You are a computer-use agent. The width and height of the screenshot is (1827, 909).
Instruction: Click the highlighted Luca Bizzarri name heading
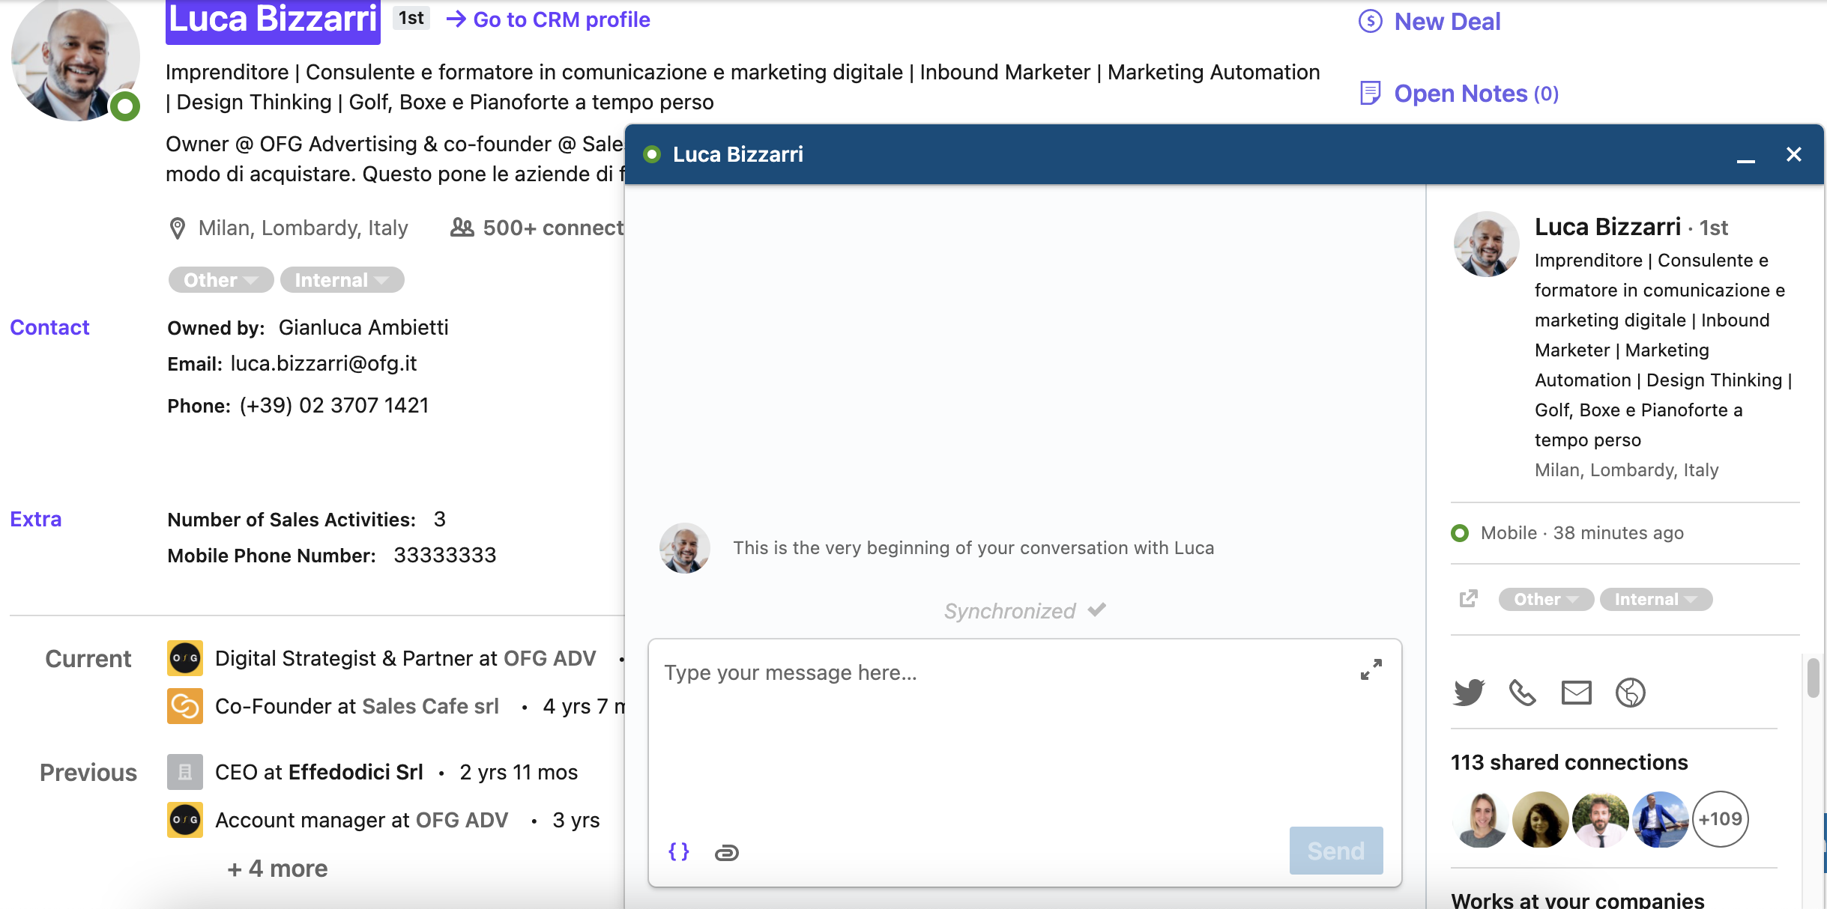[273, 19]
